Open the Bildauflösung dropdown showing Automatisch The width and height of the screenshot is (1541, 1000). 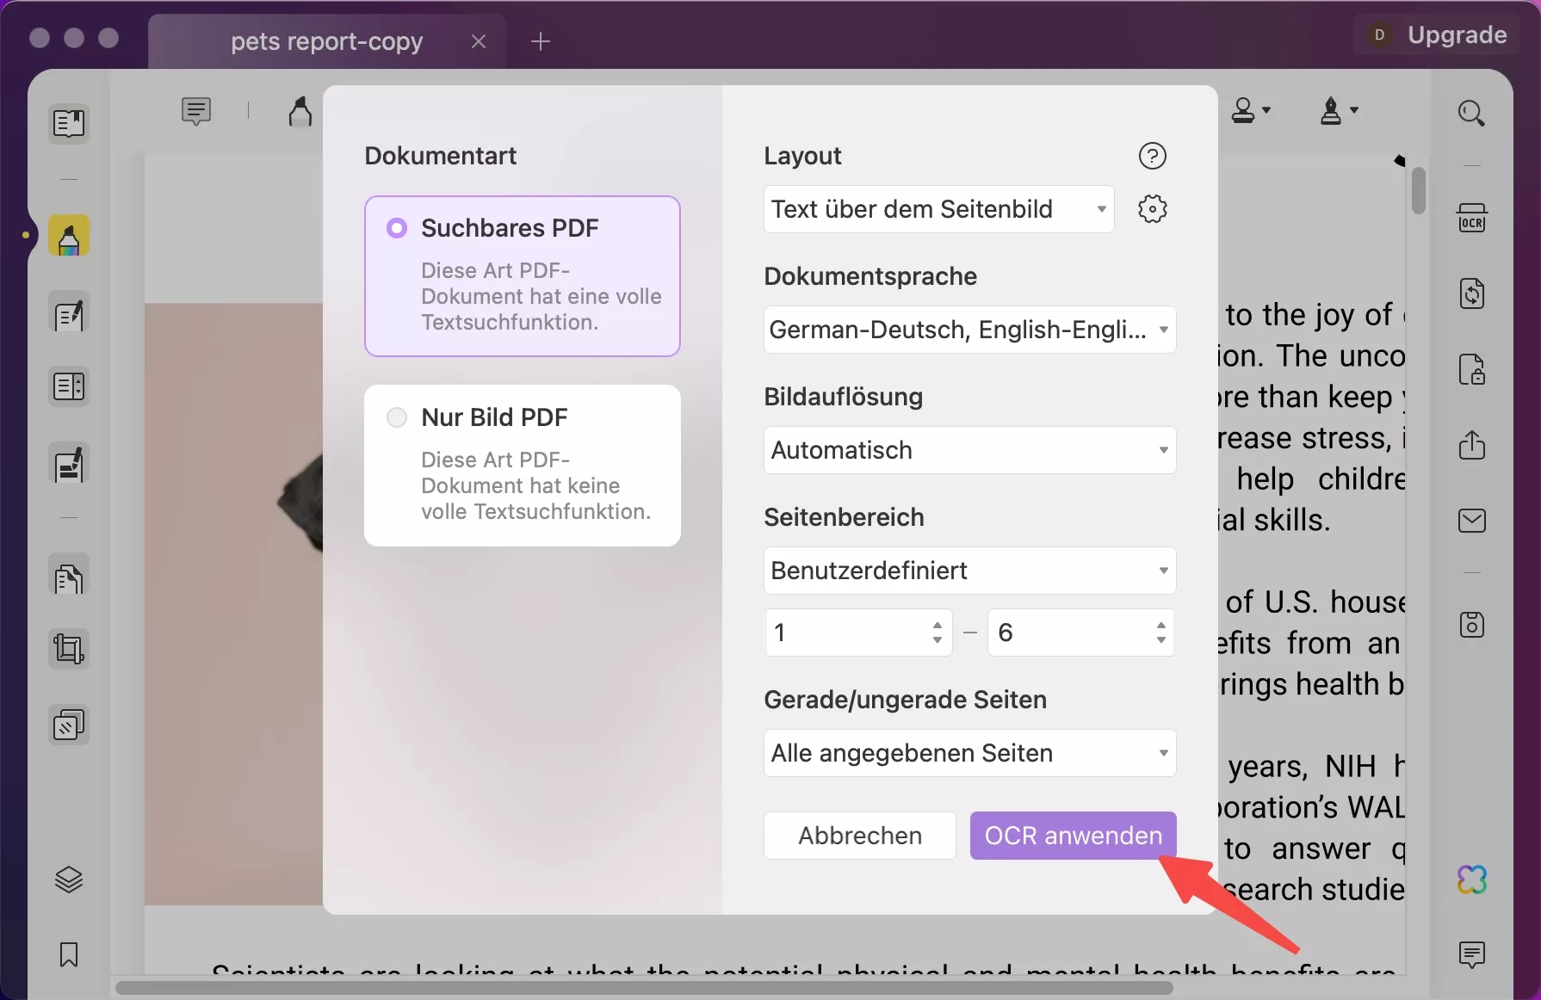pos(969,449)
